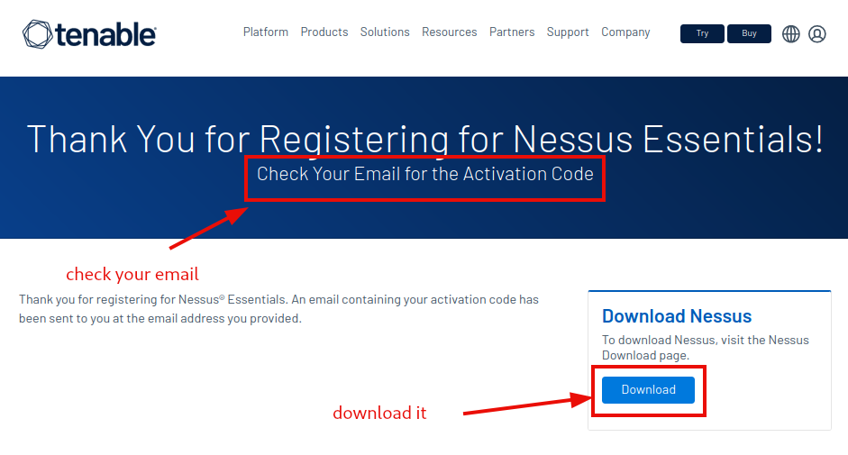Open the Platform navigation menu

click(266, 32)
